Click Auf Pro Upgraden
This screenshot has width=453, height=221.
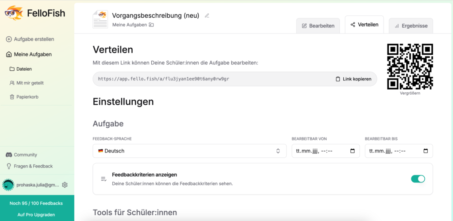coord(36,215)
